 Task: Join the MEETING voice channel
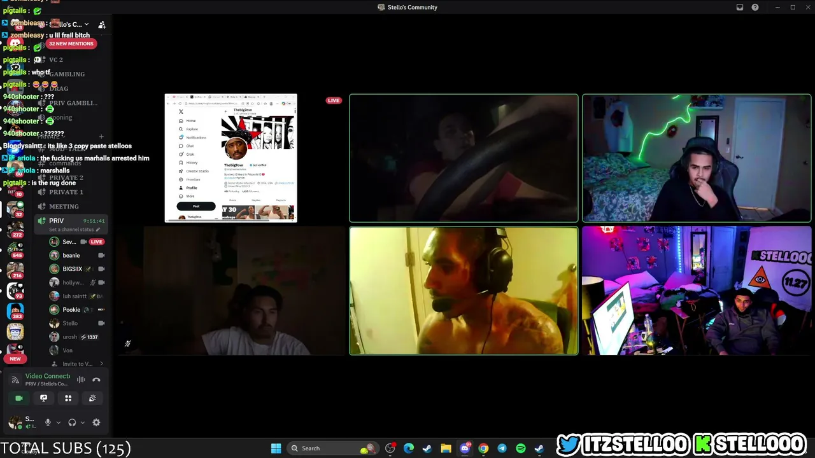click(70, 207)
